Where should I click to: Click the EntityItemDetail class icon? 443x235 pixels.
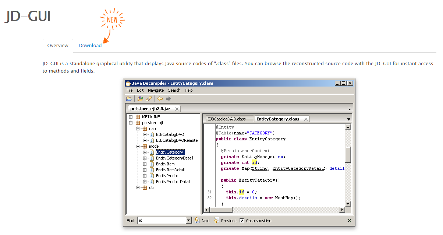pyautogui.click(x=152, y=170)
